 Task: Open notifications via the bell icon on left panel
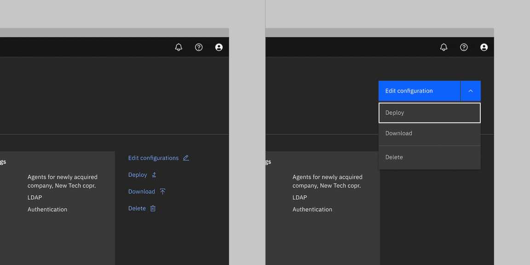coord(179,47)
